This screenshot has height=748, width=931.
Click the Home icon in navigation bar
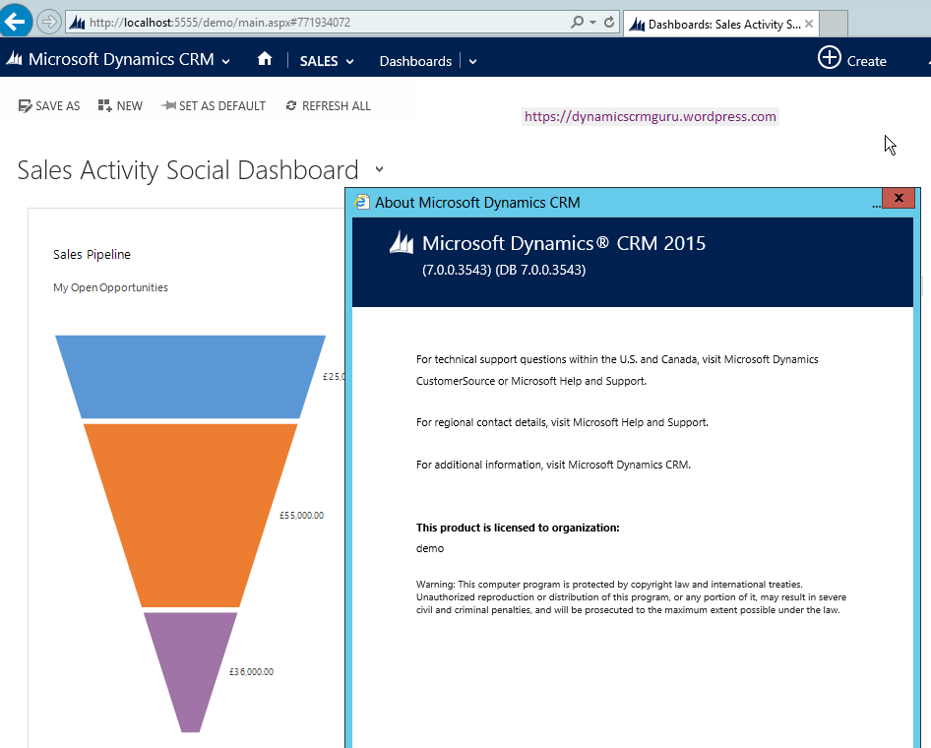pos(265,60)
